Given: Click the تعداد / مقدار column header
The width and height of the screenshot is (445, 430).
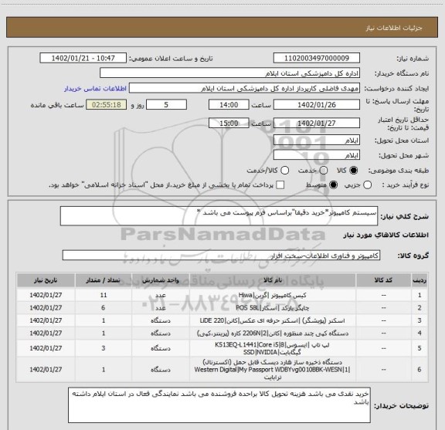Looking at the screenshot, I should (x=103, y=280).
